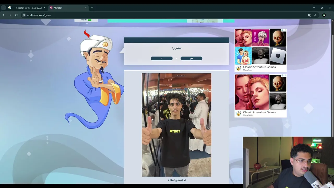Open the translate page icon
The height and width of the screenshot is (188, 334).
309,15
